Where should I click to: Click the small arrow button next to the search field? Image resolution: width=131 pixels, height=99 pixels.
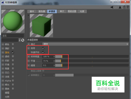(x=20, y=40)
